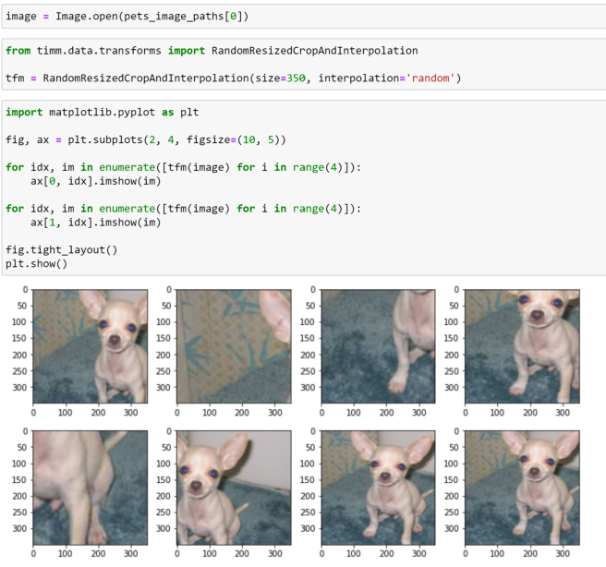The height and width of the screenshot is (567, 606).
Task: Select subplot showing puppy body without head
Action: [379, 346]
